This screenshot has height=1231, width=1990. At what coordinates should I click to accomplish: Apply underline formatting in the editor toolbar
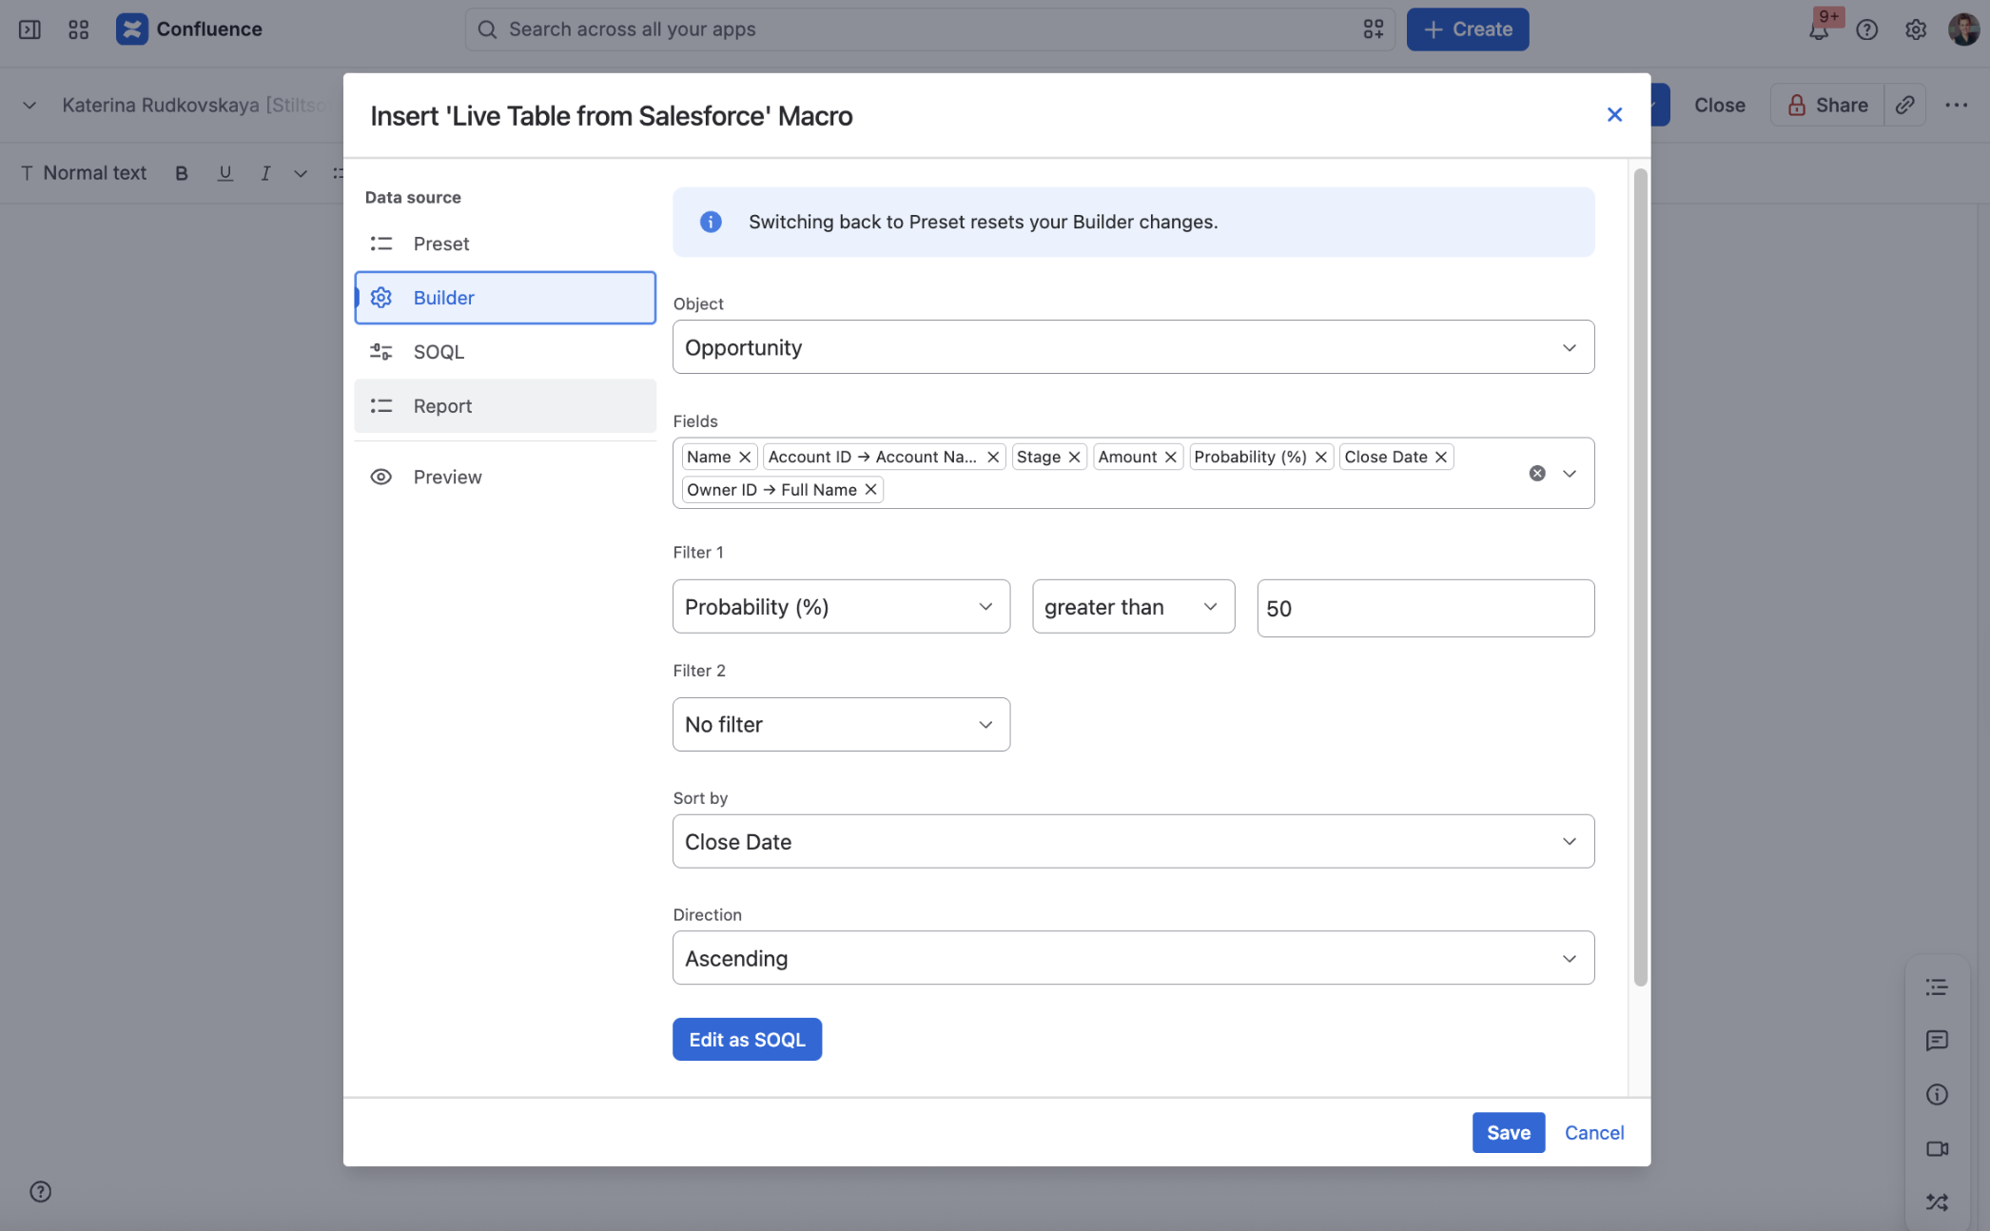[224, 173]
